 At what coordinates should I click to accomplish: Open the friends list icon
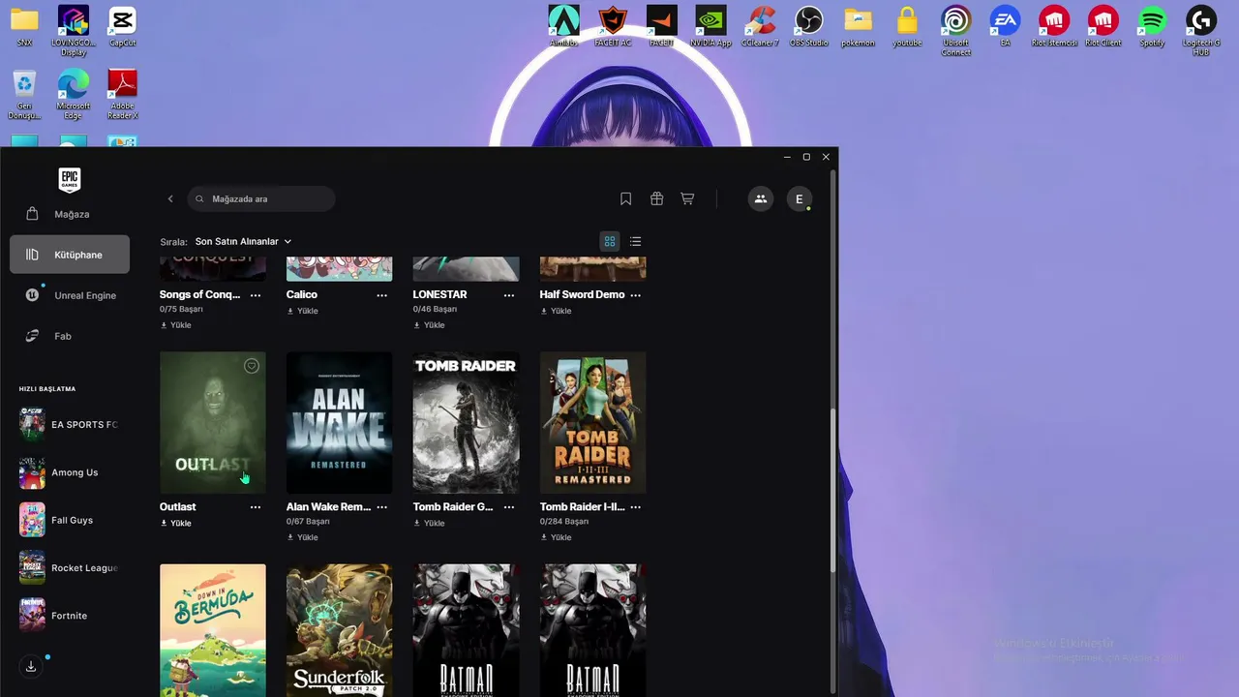coord(761,198)
